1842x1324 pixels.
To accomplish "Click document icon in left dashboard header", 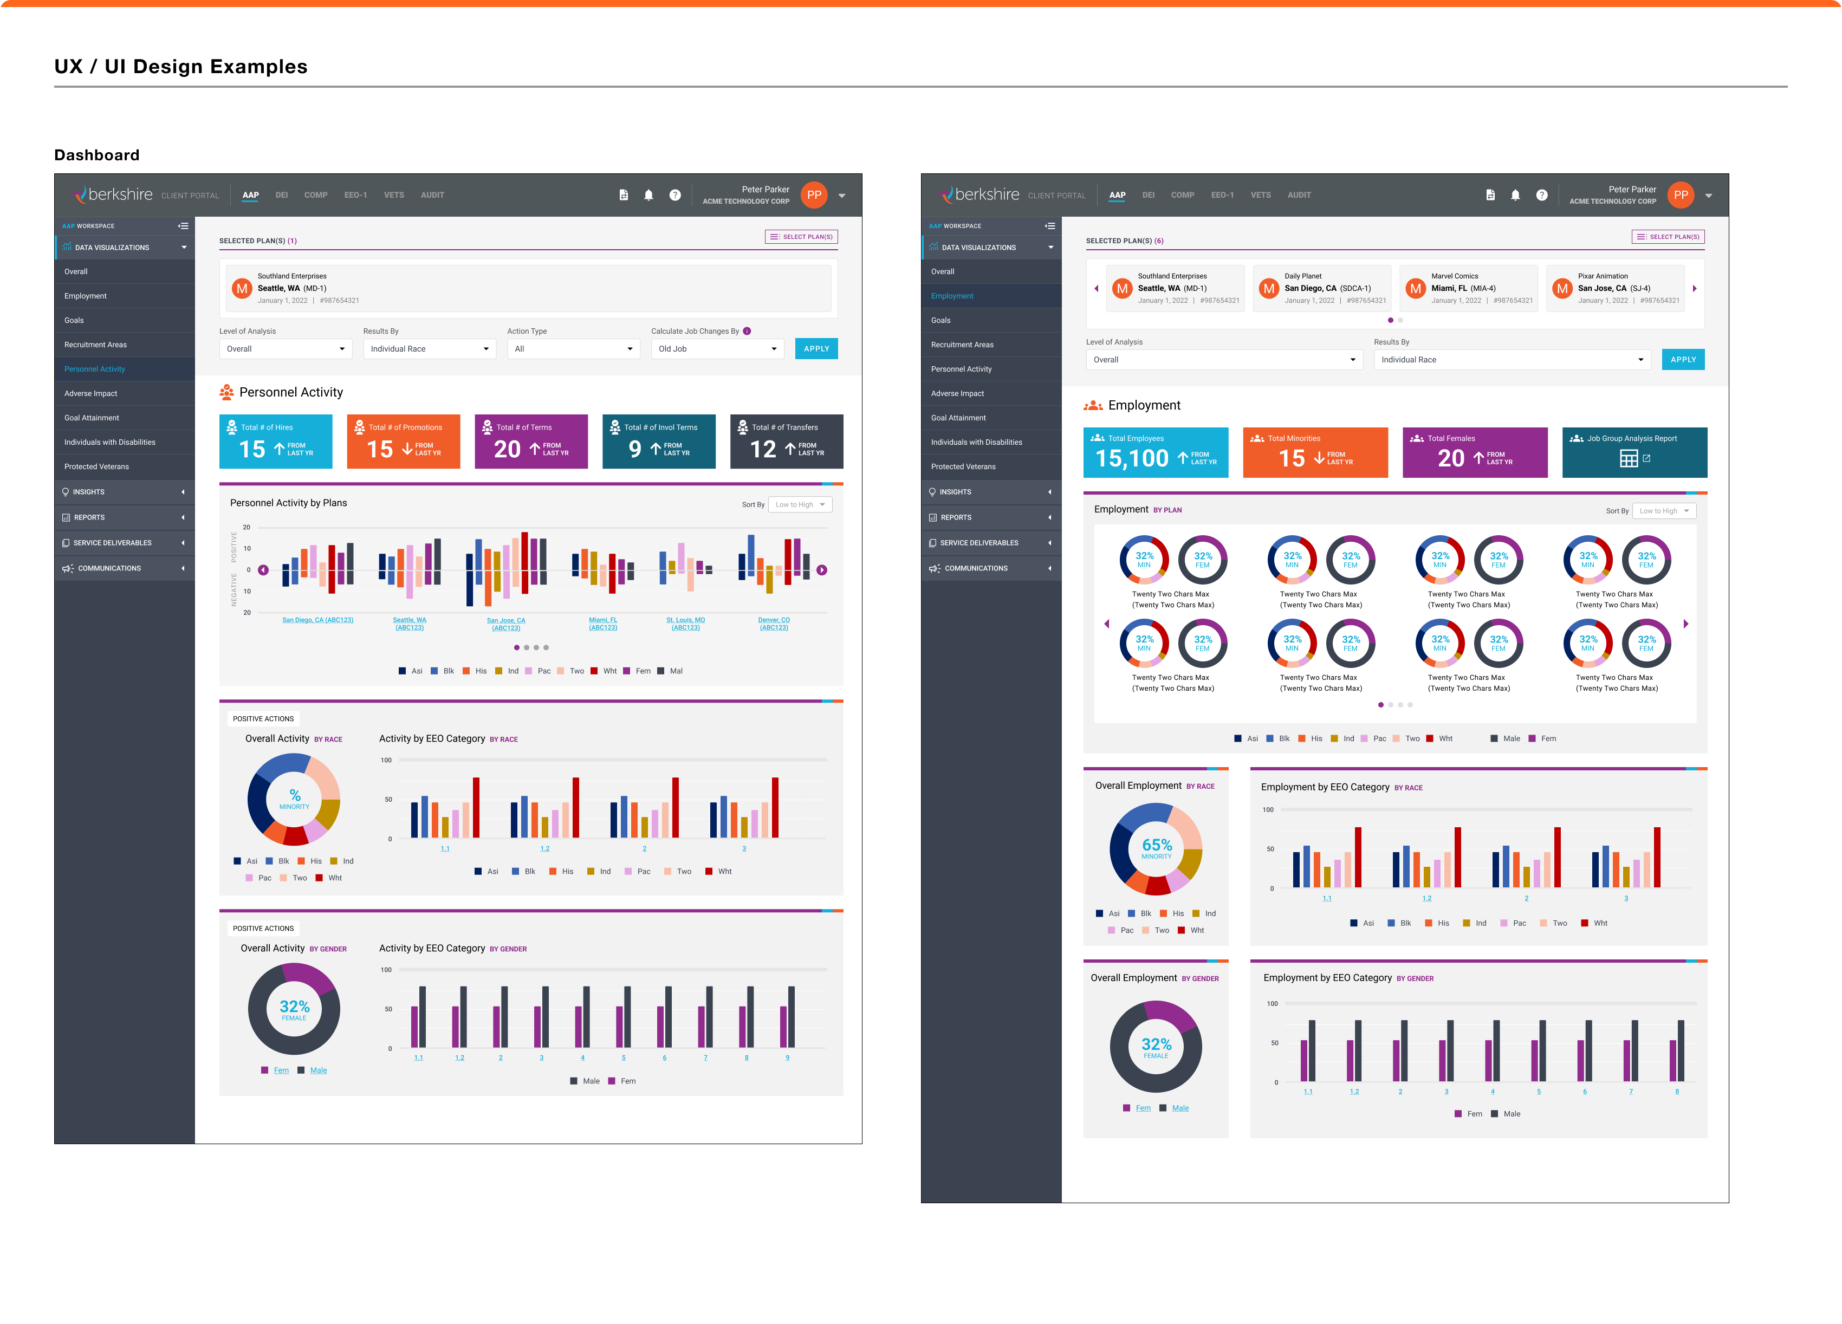I will coord(624,195).
